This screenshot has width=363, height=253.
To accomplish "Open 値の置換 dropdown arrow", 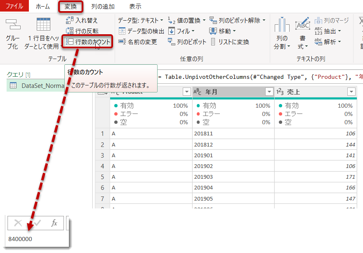I will click(x=204, y=20).
